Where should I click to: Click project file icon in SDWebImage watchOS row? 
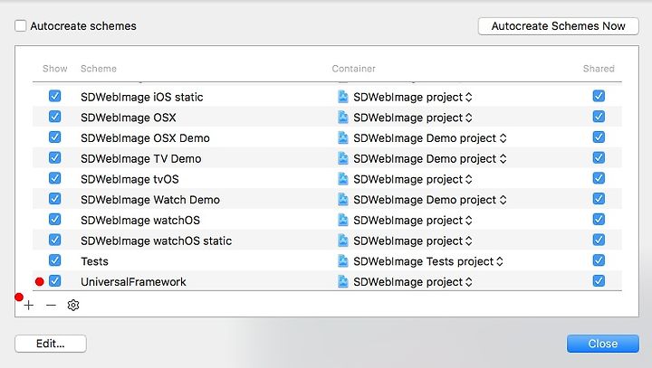pyautogui.click(x=343, y=220)
